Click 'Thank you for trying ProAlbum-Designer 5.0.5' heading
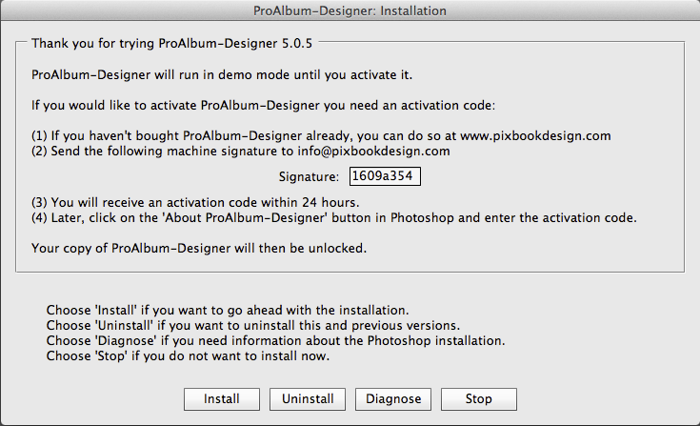The height and width of the screenshot is (426, 700). [x=171, y=43]
